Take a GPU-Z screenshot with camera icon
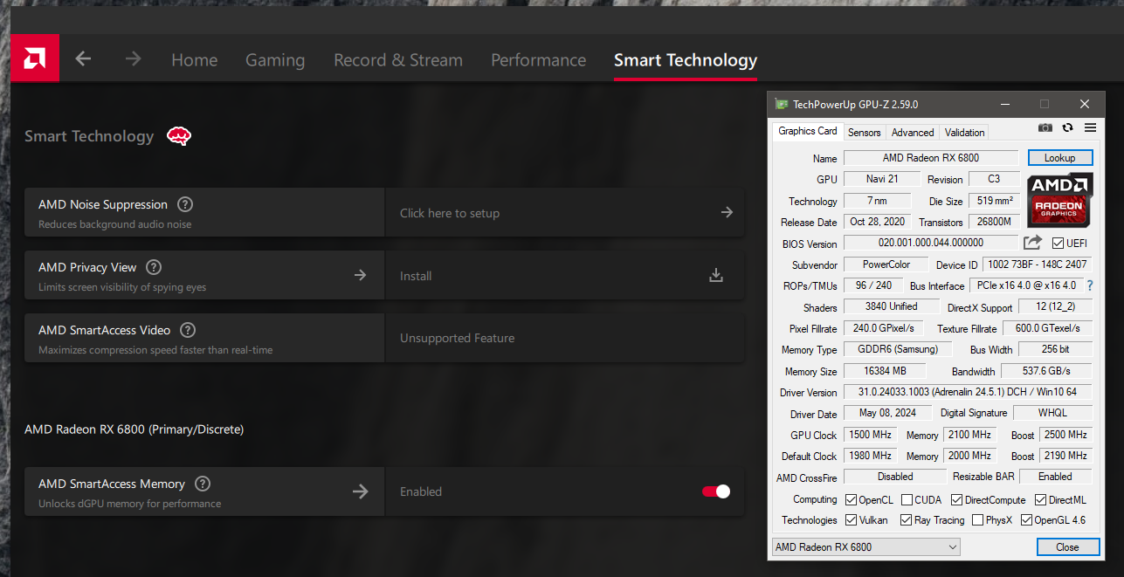Image resolution: width=1124 pixels, height=577 pixels. (1045, 127)
